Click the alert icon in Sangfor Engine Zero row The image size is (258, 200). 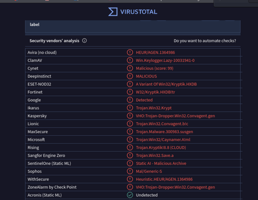point(130,155)
